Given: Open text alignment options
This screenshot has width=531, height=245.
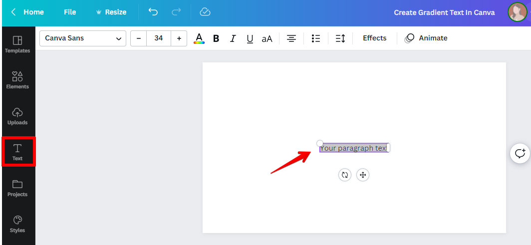Looking at the screenshot, I should coord(291,38).
